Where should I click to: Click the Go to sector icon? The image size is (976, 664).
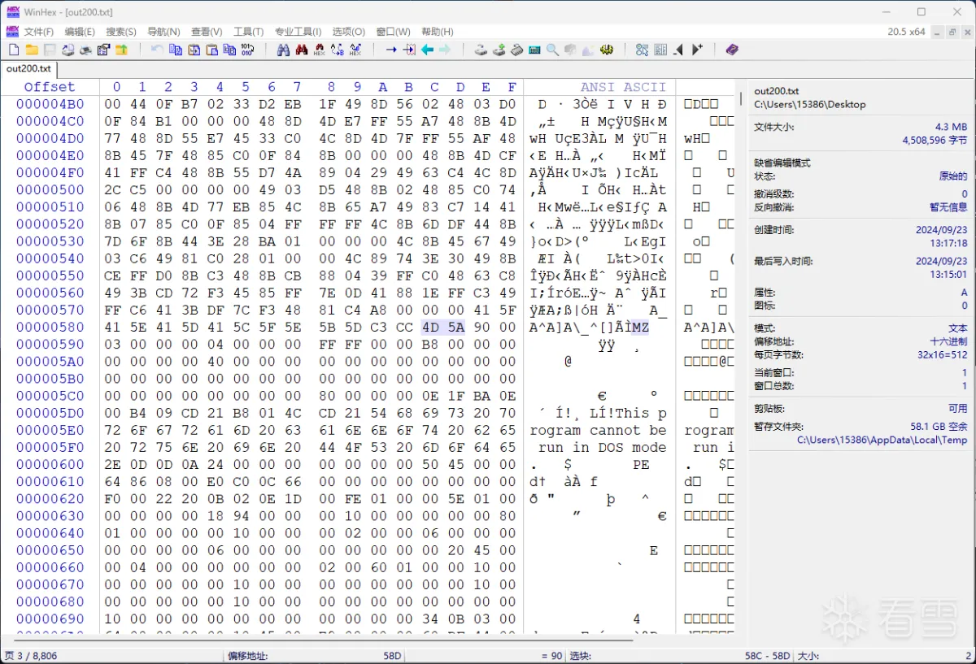click(409, 50)
